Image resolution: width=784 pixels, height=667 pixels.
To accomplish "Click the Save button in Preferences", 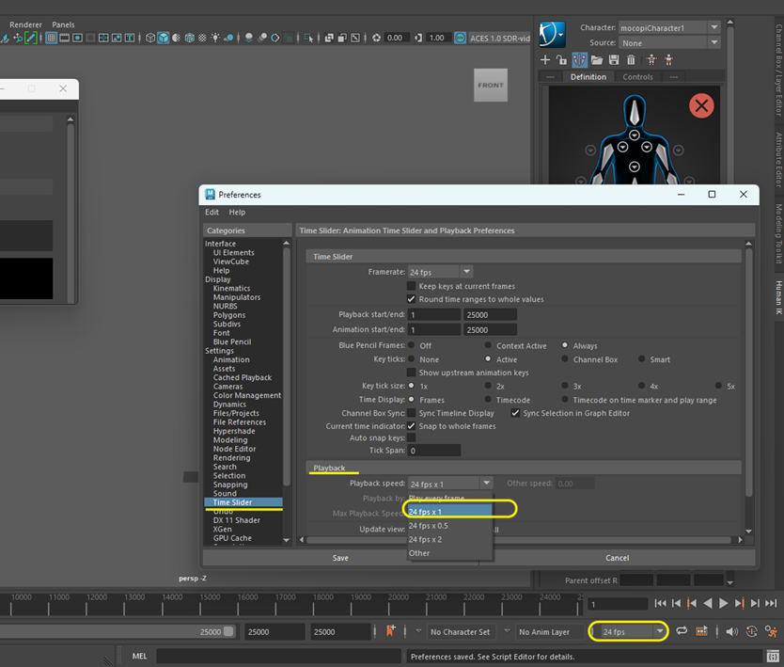I will pos(340,558).
